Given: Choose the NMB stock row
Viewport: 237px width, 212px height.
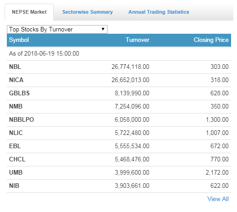Looking at the screenshot, I should coord(119,107).
